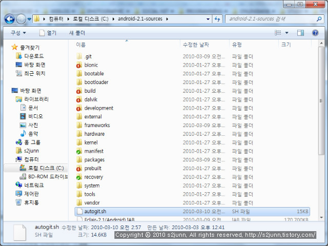
Task: Select the external folder icon
Action: point(79,116)
